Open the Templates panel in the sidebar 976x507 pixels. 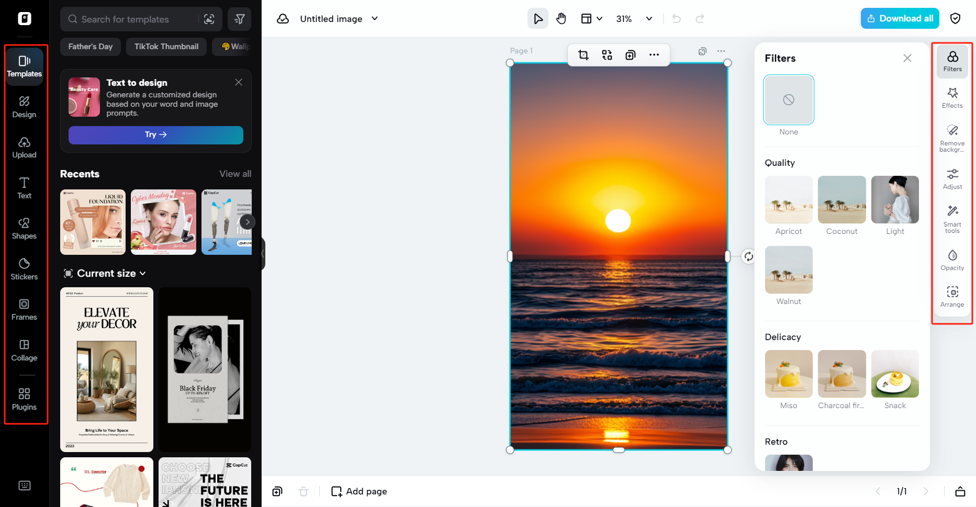[25, 66]
